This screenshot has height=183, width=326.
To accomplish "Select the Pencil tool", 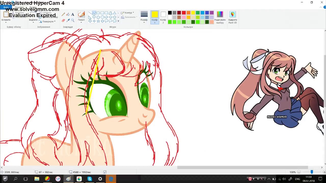I will [63, 15].
